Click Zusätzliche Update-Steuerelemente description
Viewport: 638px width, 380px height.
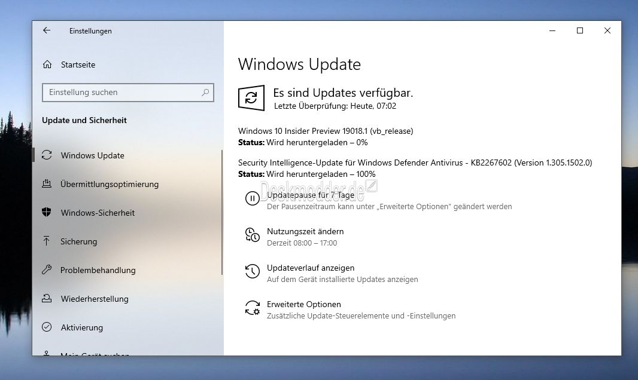361,316
